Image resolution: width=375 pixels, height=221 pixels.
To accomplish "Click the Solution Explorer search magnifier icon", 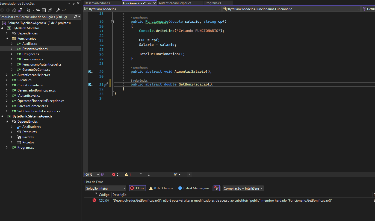I will [x=75, y=17].
